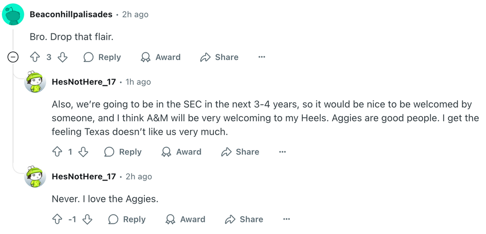The image size is (486, 234).
Task: Click HesNotHere_17's avatar on the SEC comment
Action: 35,82
